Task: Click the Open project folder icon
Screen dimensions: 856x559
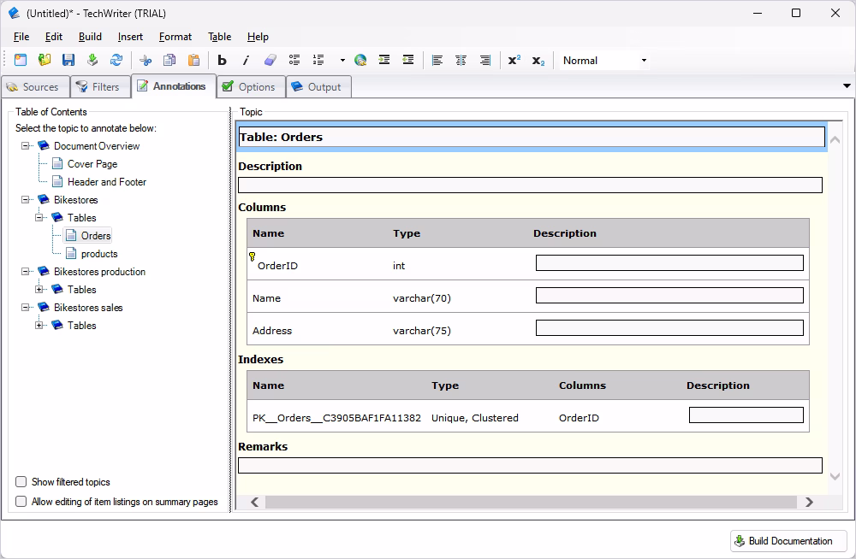Action: click(45, 60)
